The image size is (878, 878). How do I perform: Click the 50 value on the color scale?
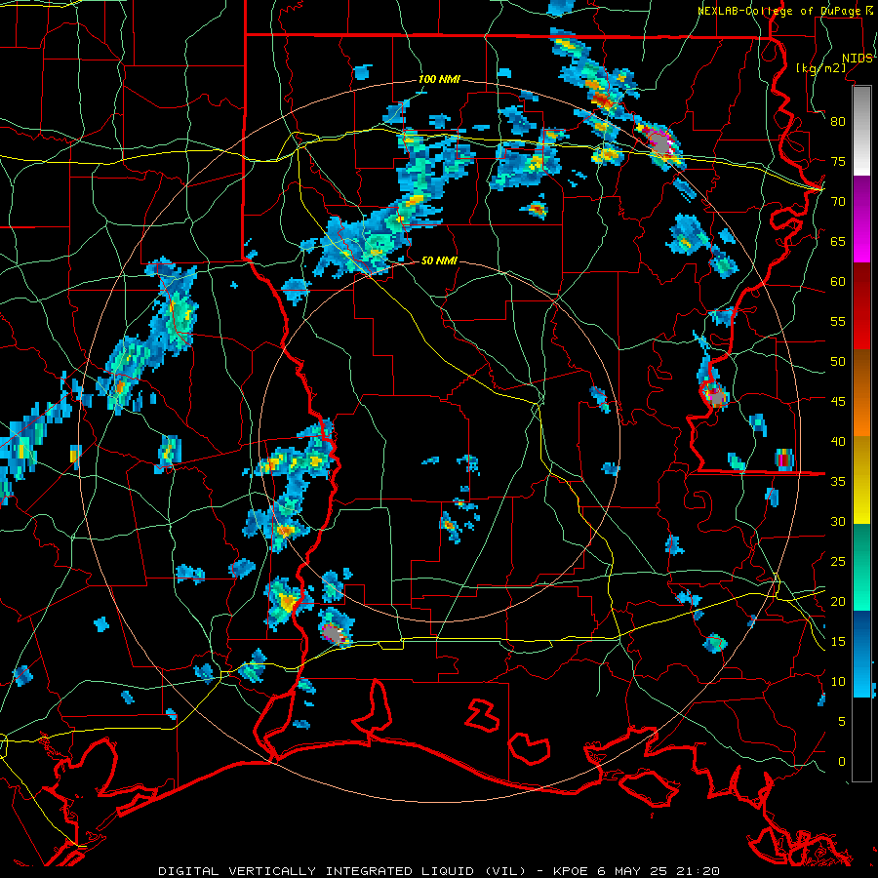pos(838,361)
